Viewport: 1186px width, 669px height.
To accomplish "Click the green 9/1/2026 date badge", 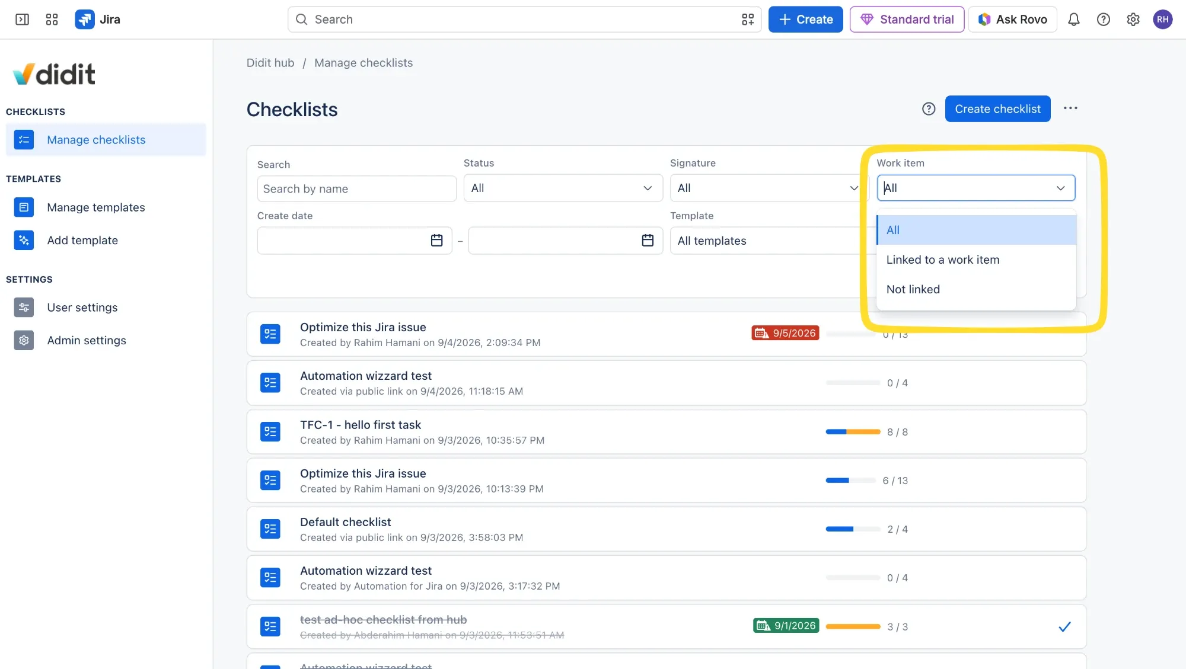I will [786, 626].
